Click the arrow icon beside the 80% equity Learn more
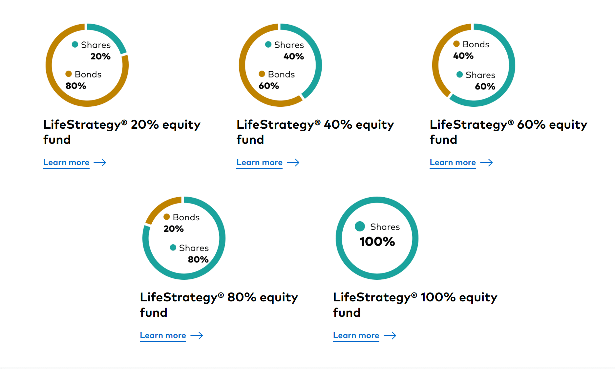The width and height of the screenshot is (615, 369). click(x=197, y=336)
